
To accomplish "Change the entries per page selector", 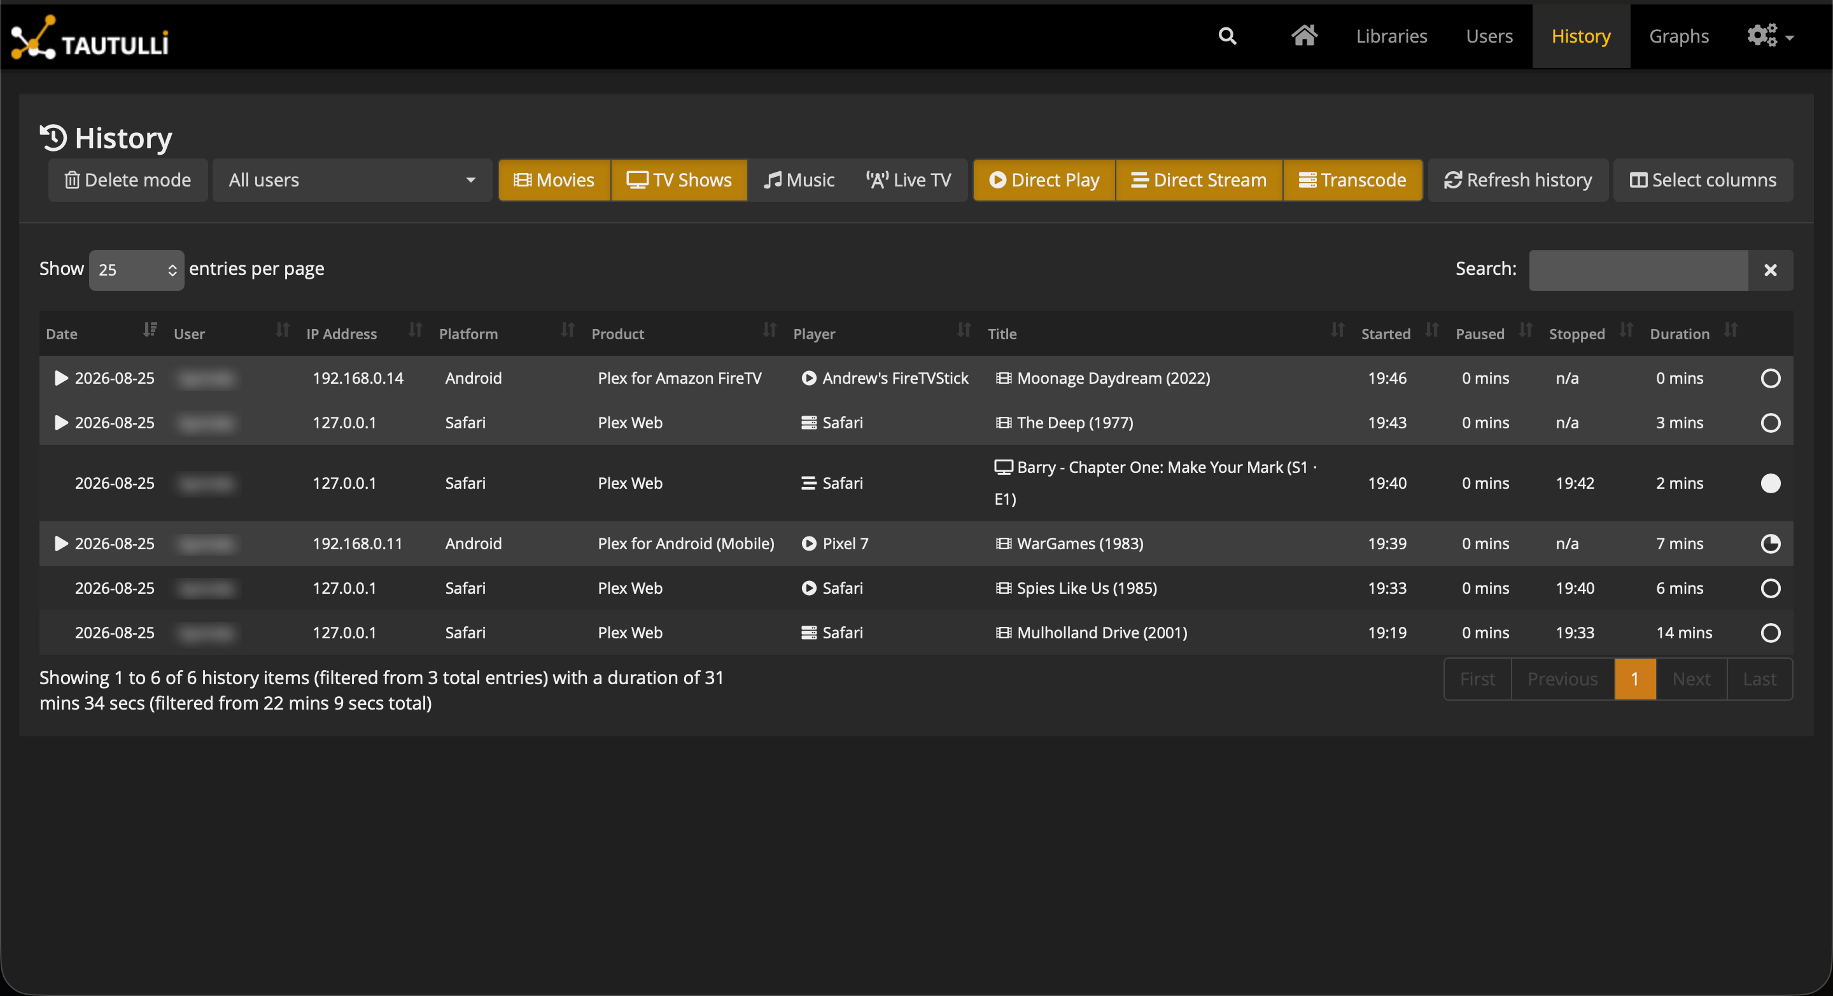I will coord(137,270).
